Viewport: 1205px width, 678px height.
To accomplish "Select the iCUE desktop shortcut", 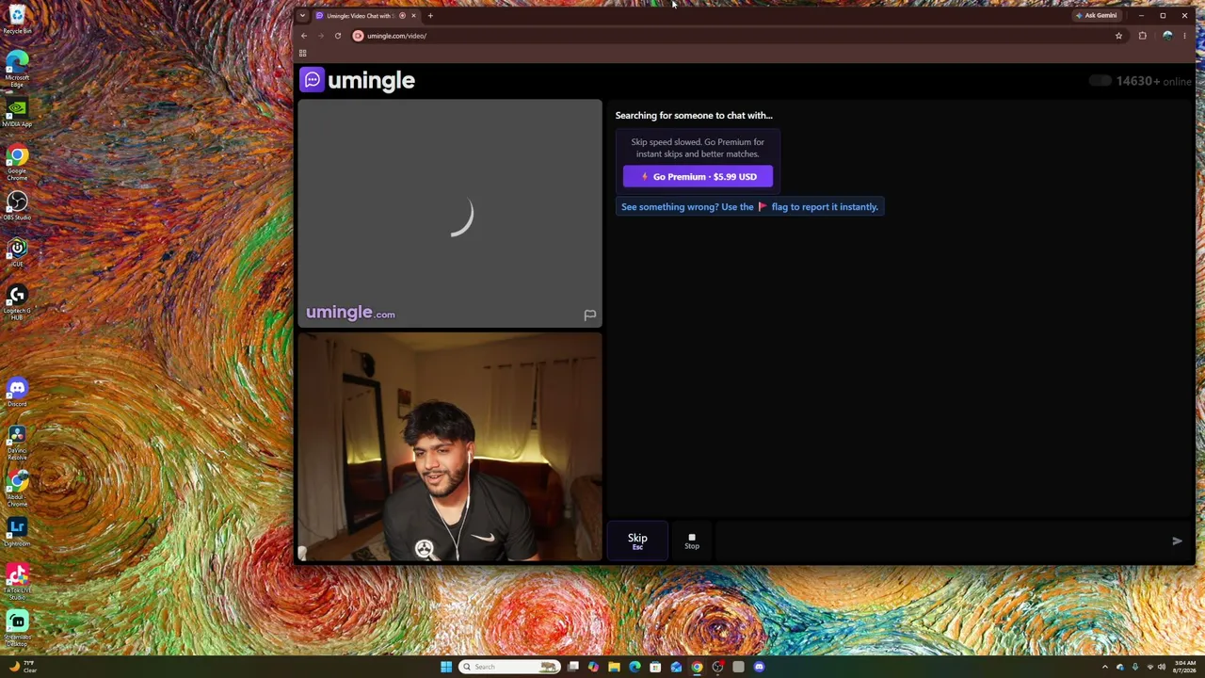I will 17,252.
